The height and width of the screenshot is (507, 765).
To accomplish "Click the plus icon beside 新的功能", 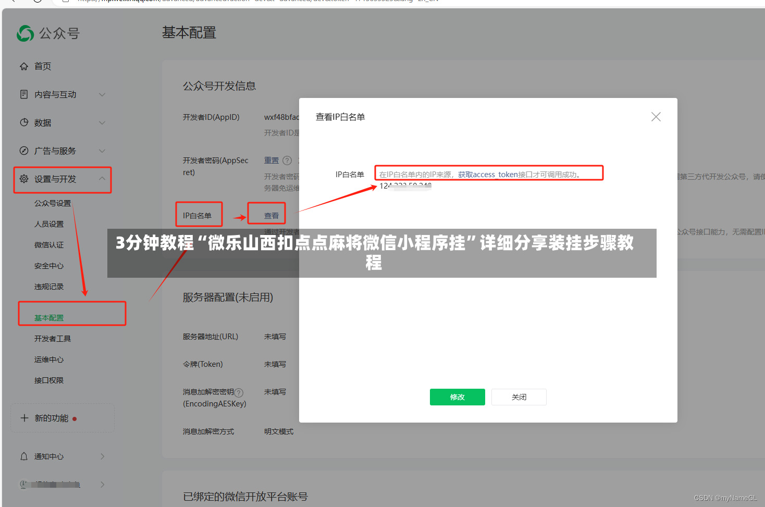I will pyautogui.click(x=24, y=418).
